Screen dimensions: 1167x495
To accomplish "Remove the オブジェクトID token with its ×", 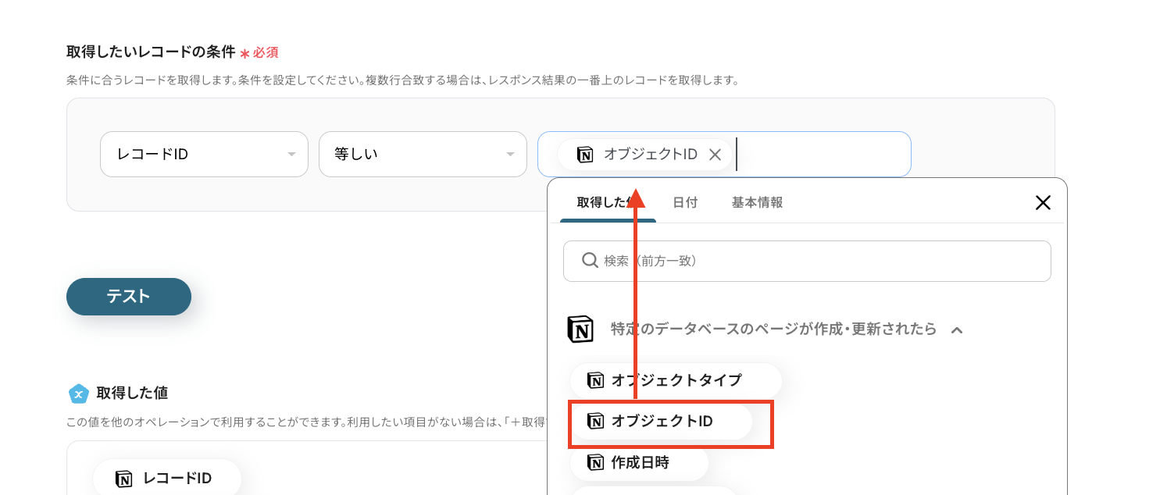I will click(715, 154).
